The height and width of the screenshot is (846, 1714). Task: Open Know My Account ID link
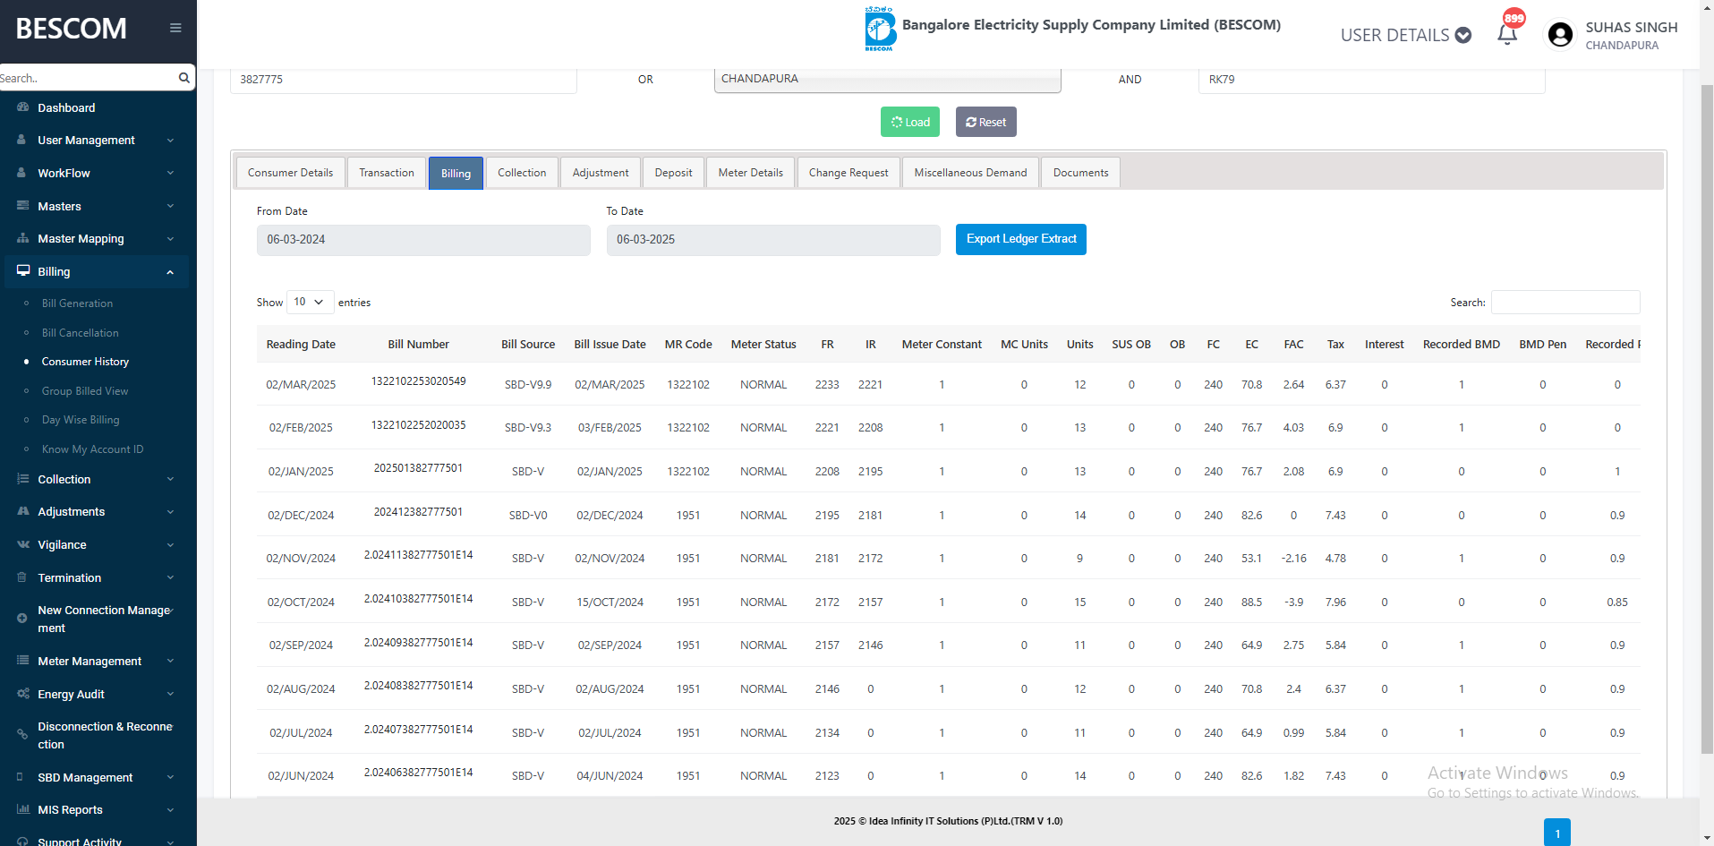(92, 449)
